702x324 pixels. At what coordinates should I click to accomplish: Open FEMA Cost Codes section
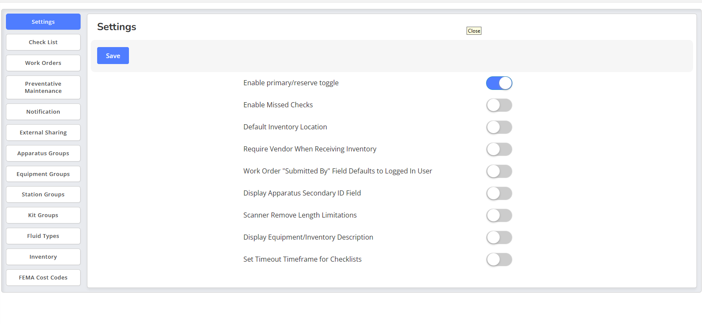tap(43, 278)
